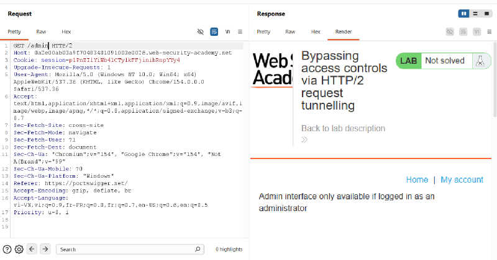Image resolution: width=497 pixels, height=260 pixels.
Task: Click the GET /admin HTTP/2 request line
Action: tap(43, 45)
